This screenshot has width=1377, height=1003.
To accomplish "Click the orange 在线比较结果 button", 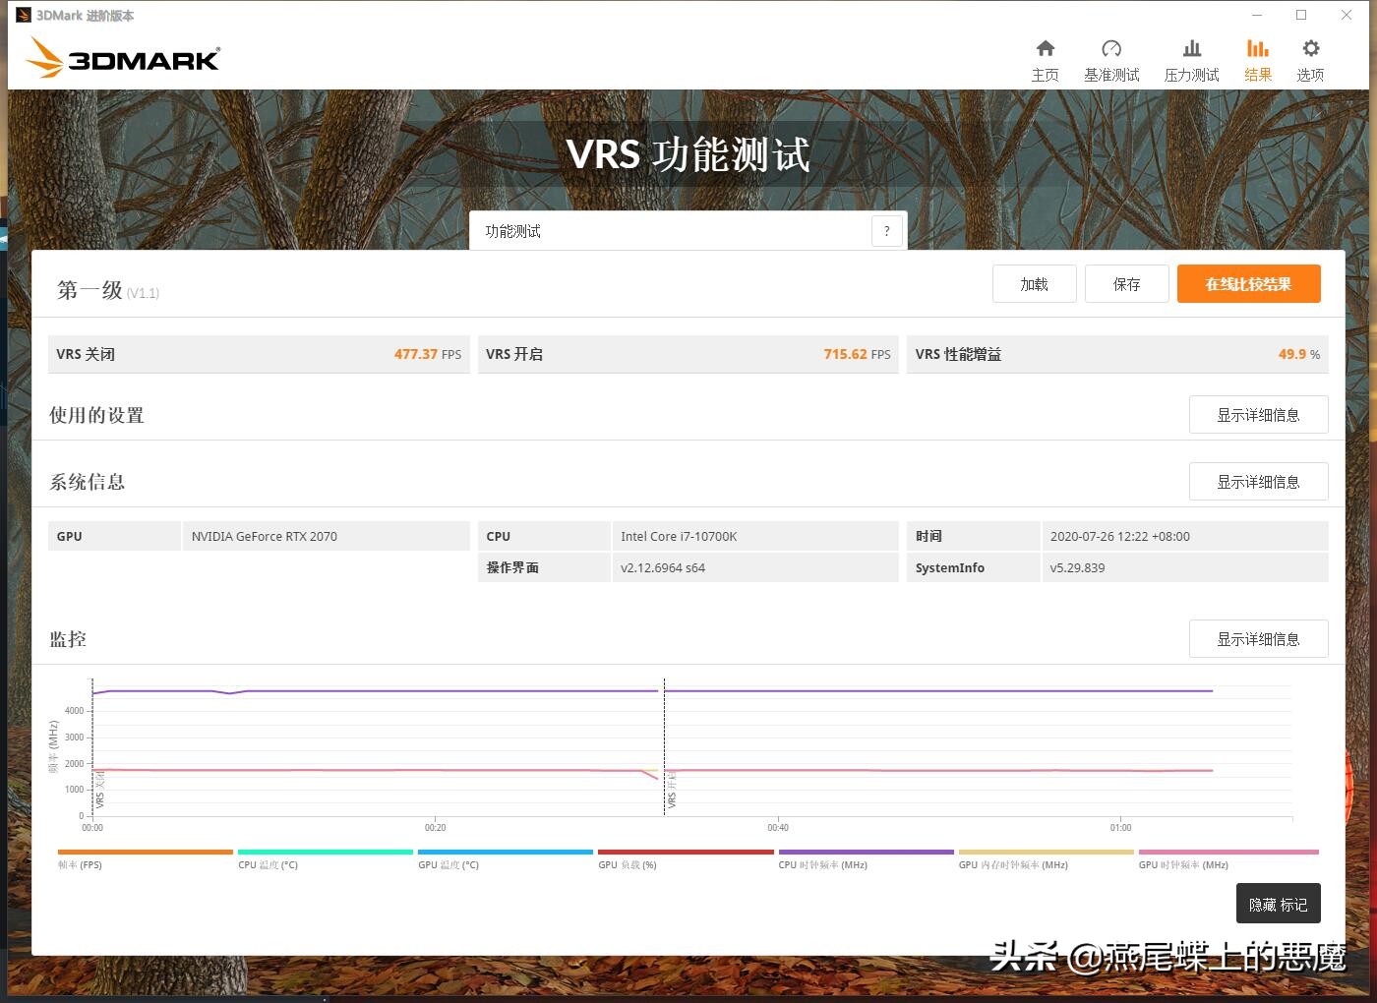I will click(1248, 283).
